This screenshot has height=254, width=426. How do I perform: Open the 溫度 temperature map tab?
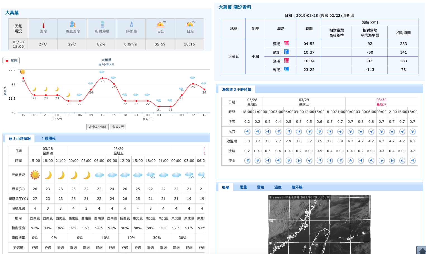278,187
